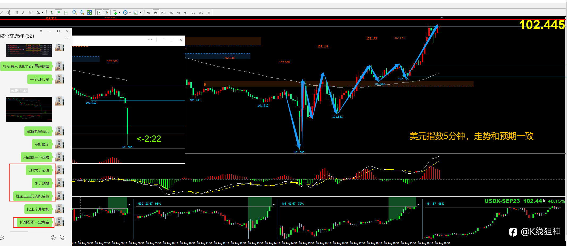Open the top chat image thumbnail
The height and width of the screenshot is (246, 567).
tap(29, 51)
